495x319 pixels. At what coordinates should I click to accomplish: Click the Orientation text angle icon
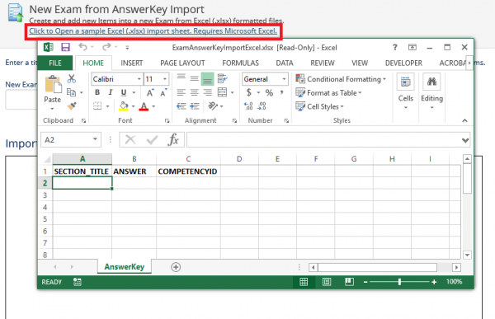click(x=213, y=106)
